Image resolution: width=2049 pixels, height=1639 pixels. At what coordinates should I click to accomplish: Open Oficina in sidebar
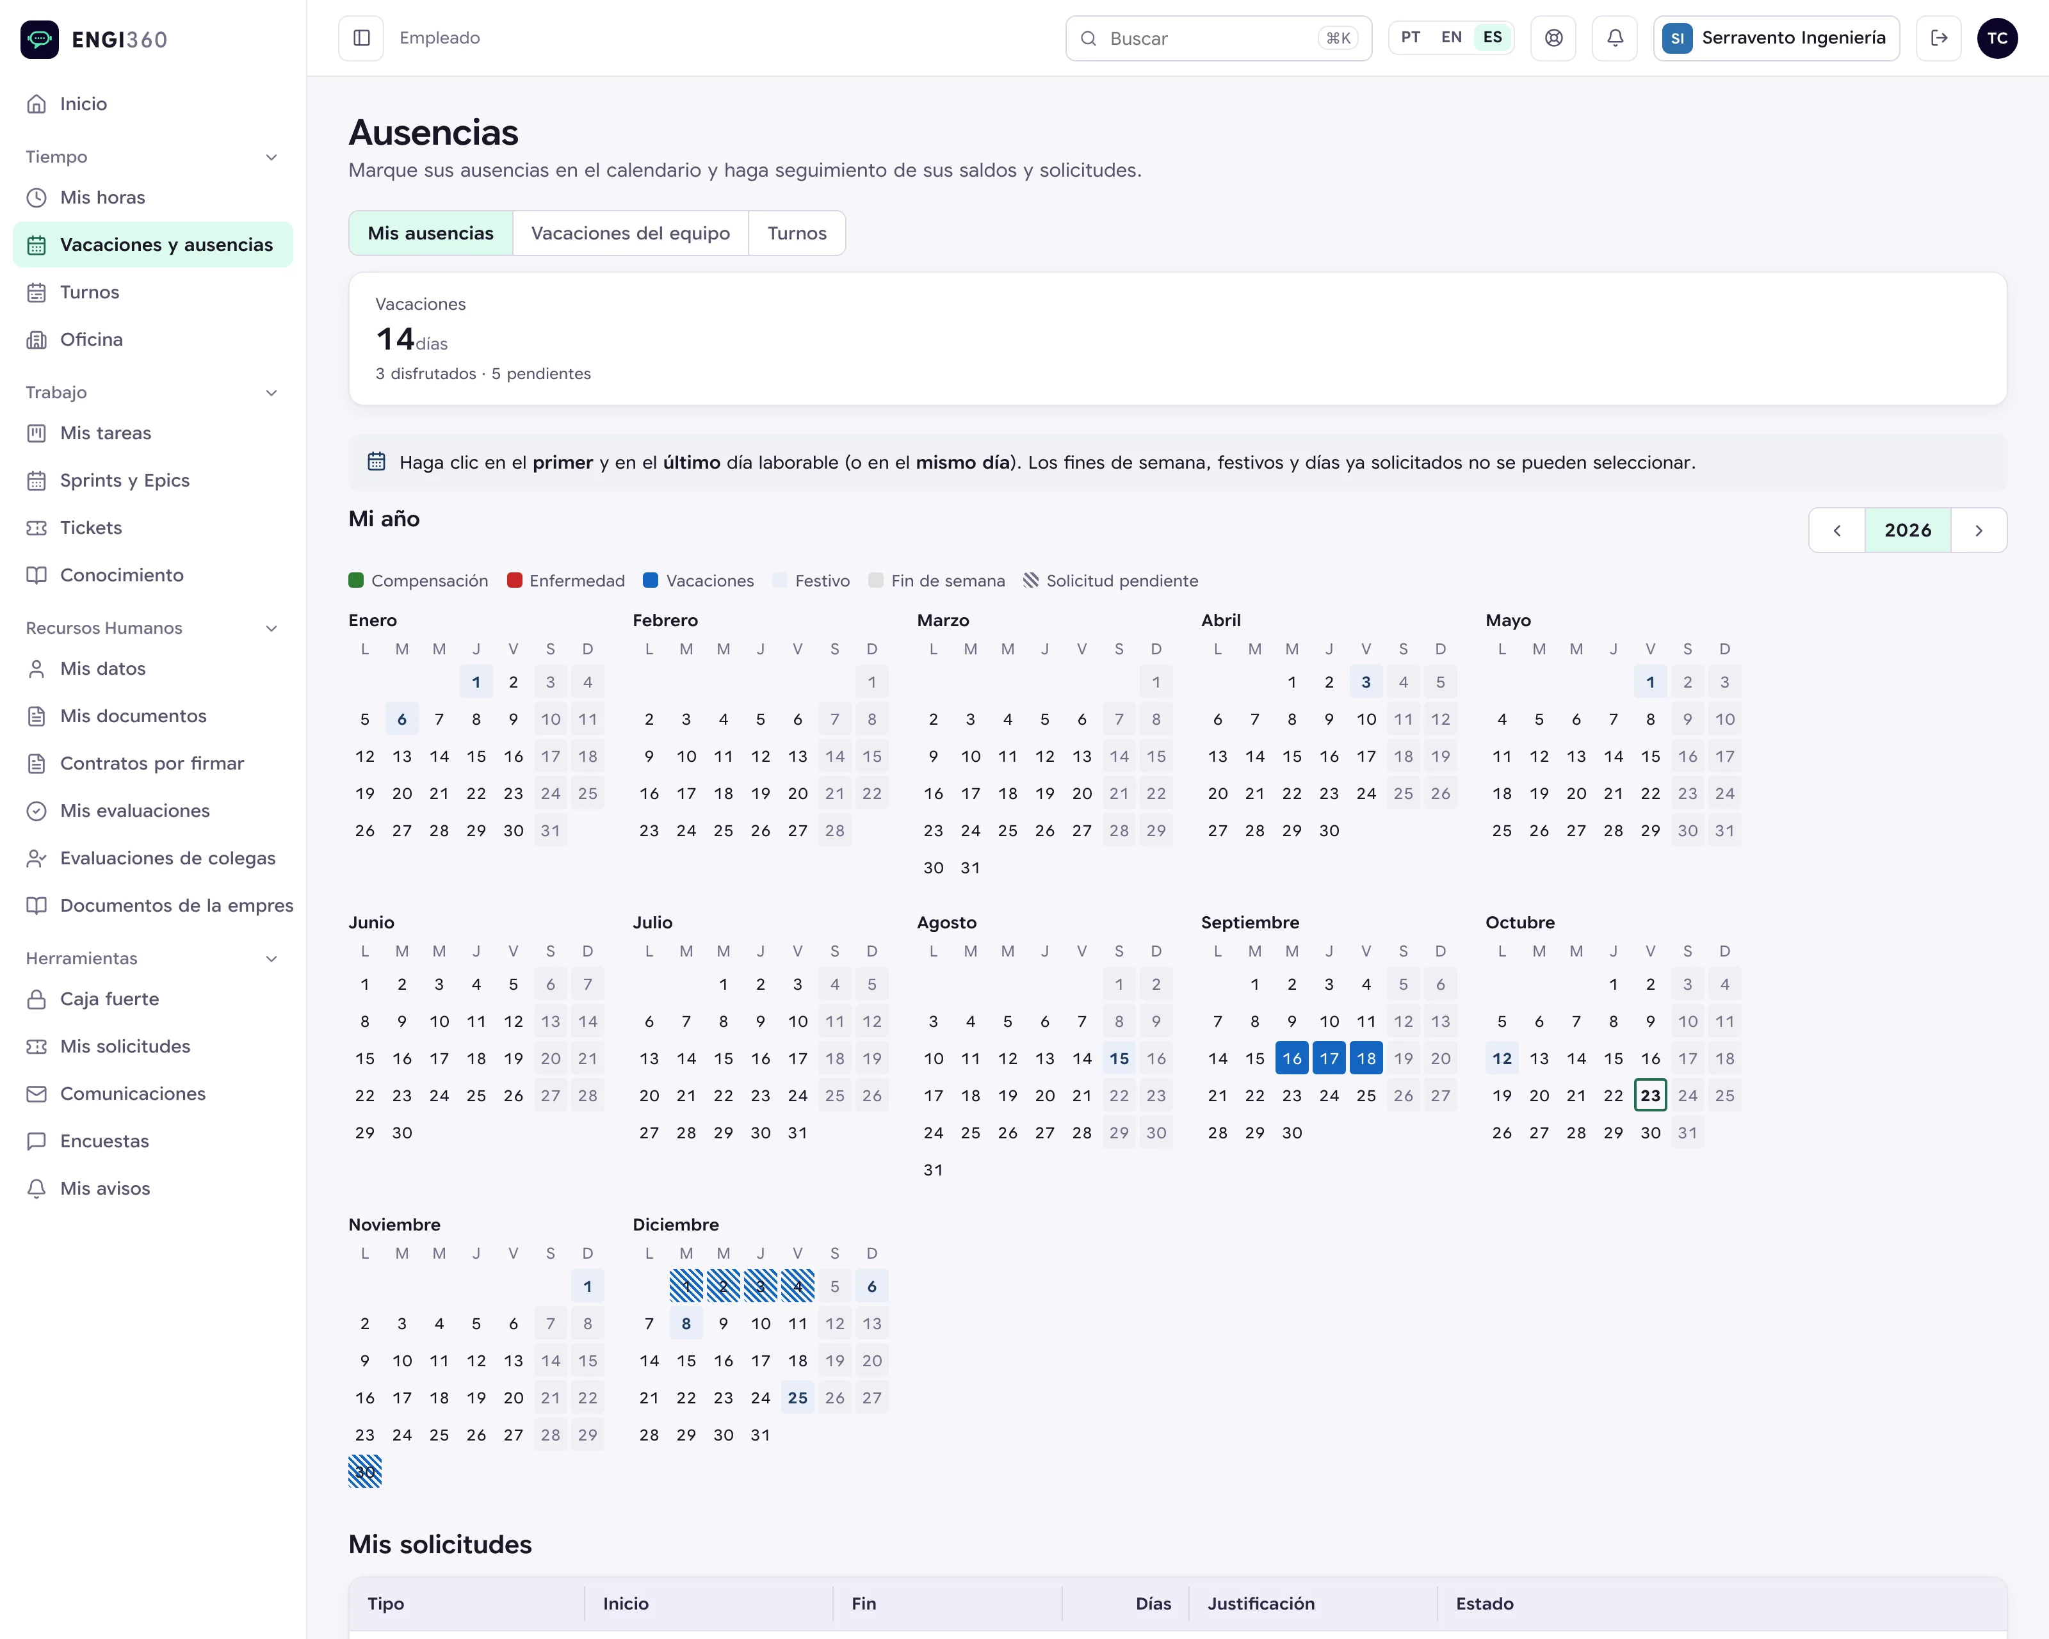[x=153, y=339]
